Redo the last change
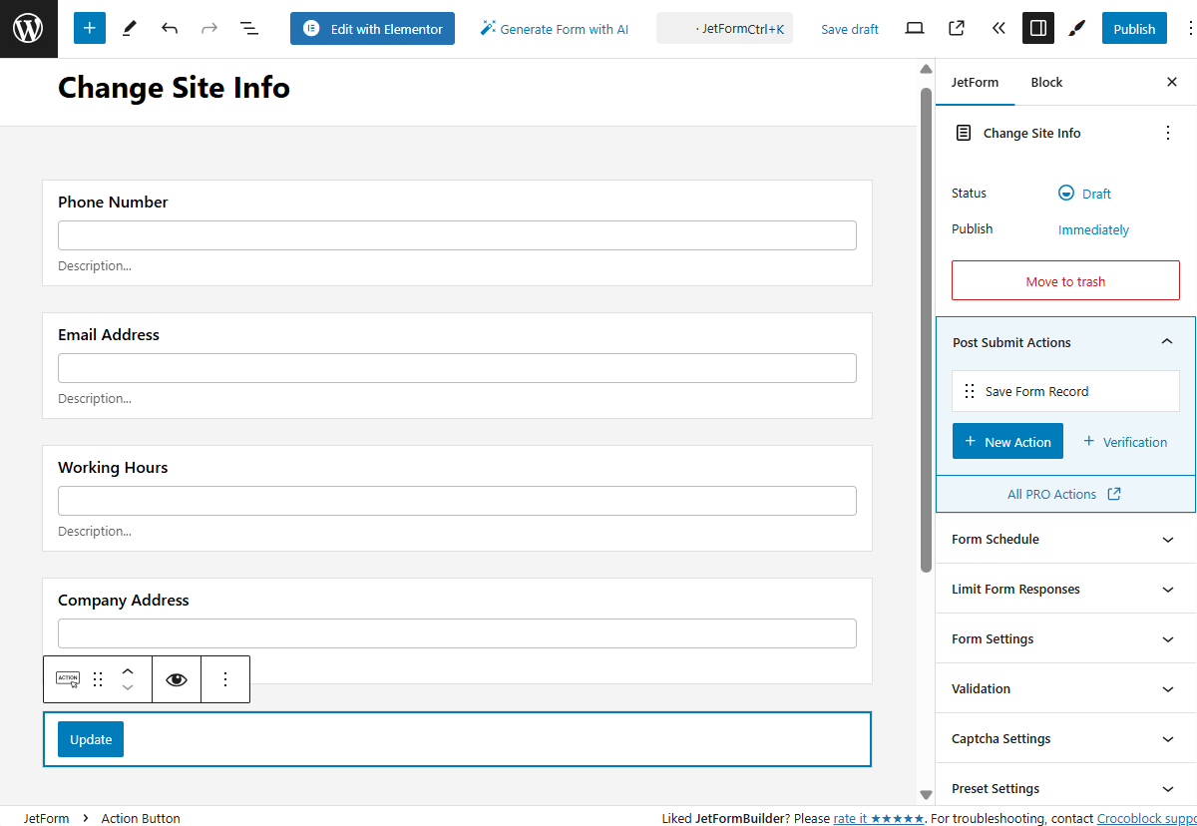The image size is (1197, 826). tap(208, 28)
